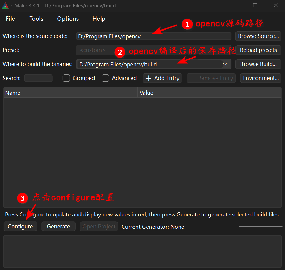Minimize the CMake window
The height and width of the screenshot is (270, 285).
coord(235,5)
